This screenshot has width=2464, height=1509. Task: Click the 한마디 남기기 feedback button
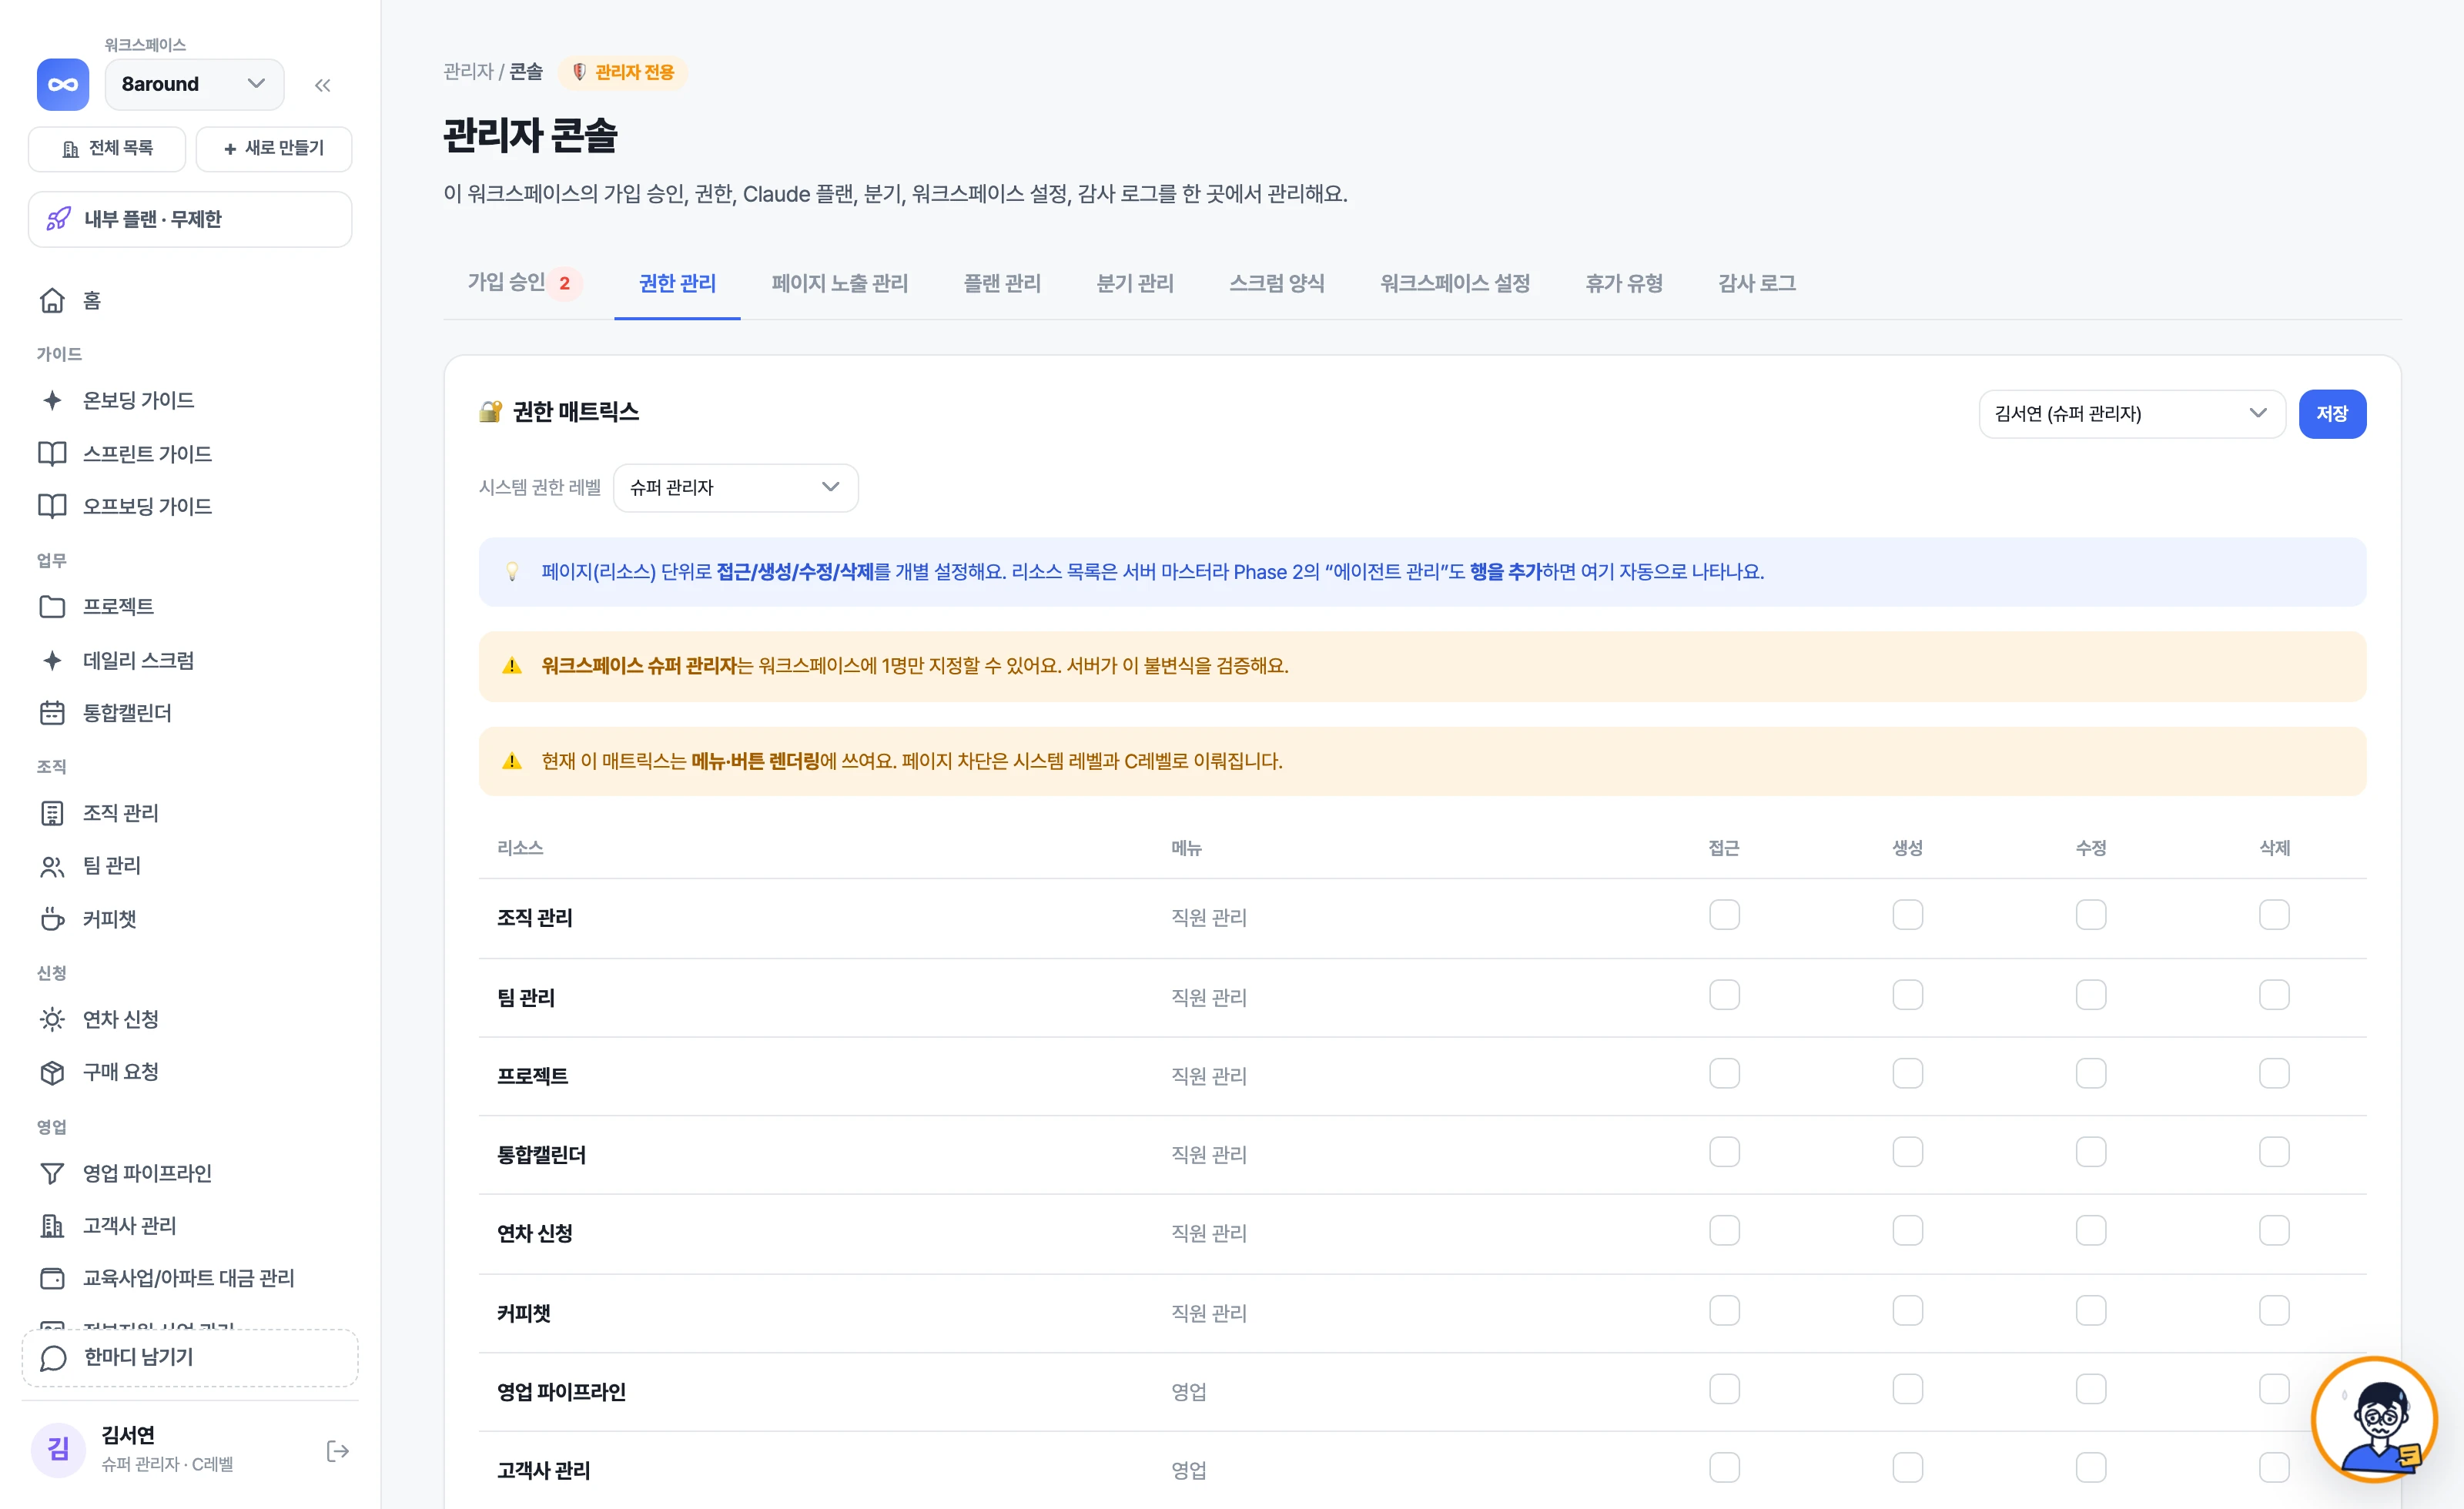190,1358
